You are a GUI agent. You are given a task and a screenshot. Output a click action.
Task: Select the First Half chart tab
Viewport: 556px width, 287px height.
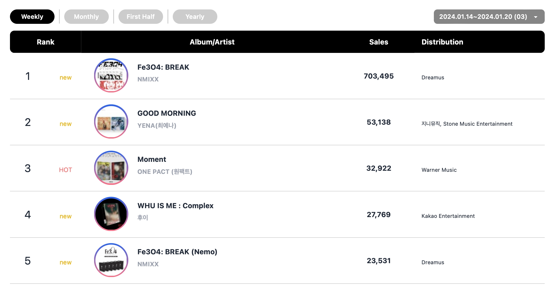tap(141, 17)
